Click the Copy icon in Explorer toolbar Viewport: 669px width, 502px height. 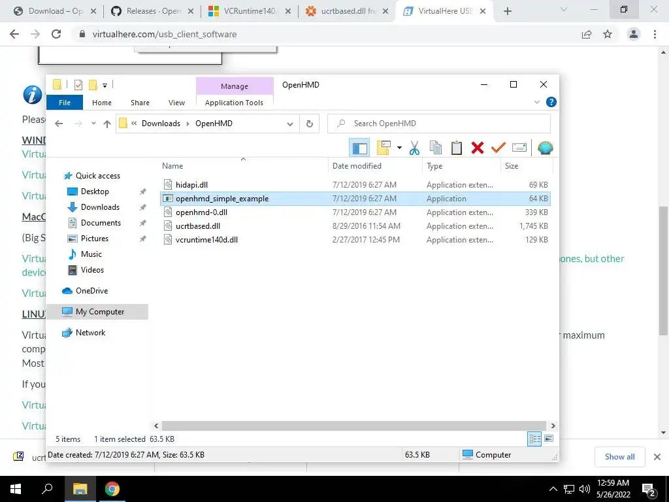pyautogui.click(x=436, y=148)
